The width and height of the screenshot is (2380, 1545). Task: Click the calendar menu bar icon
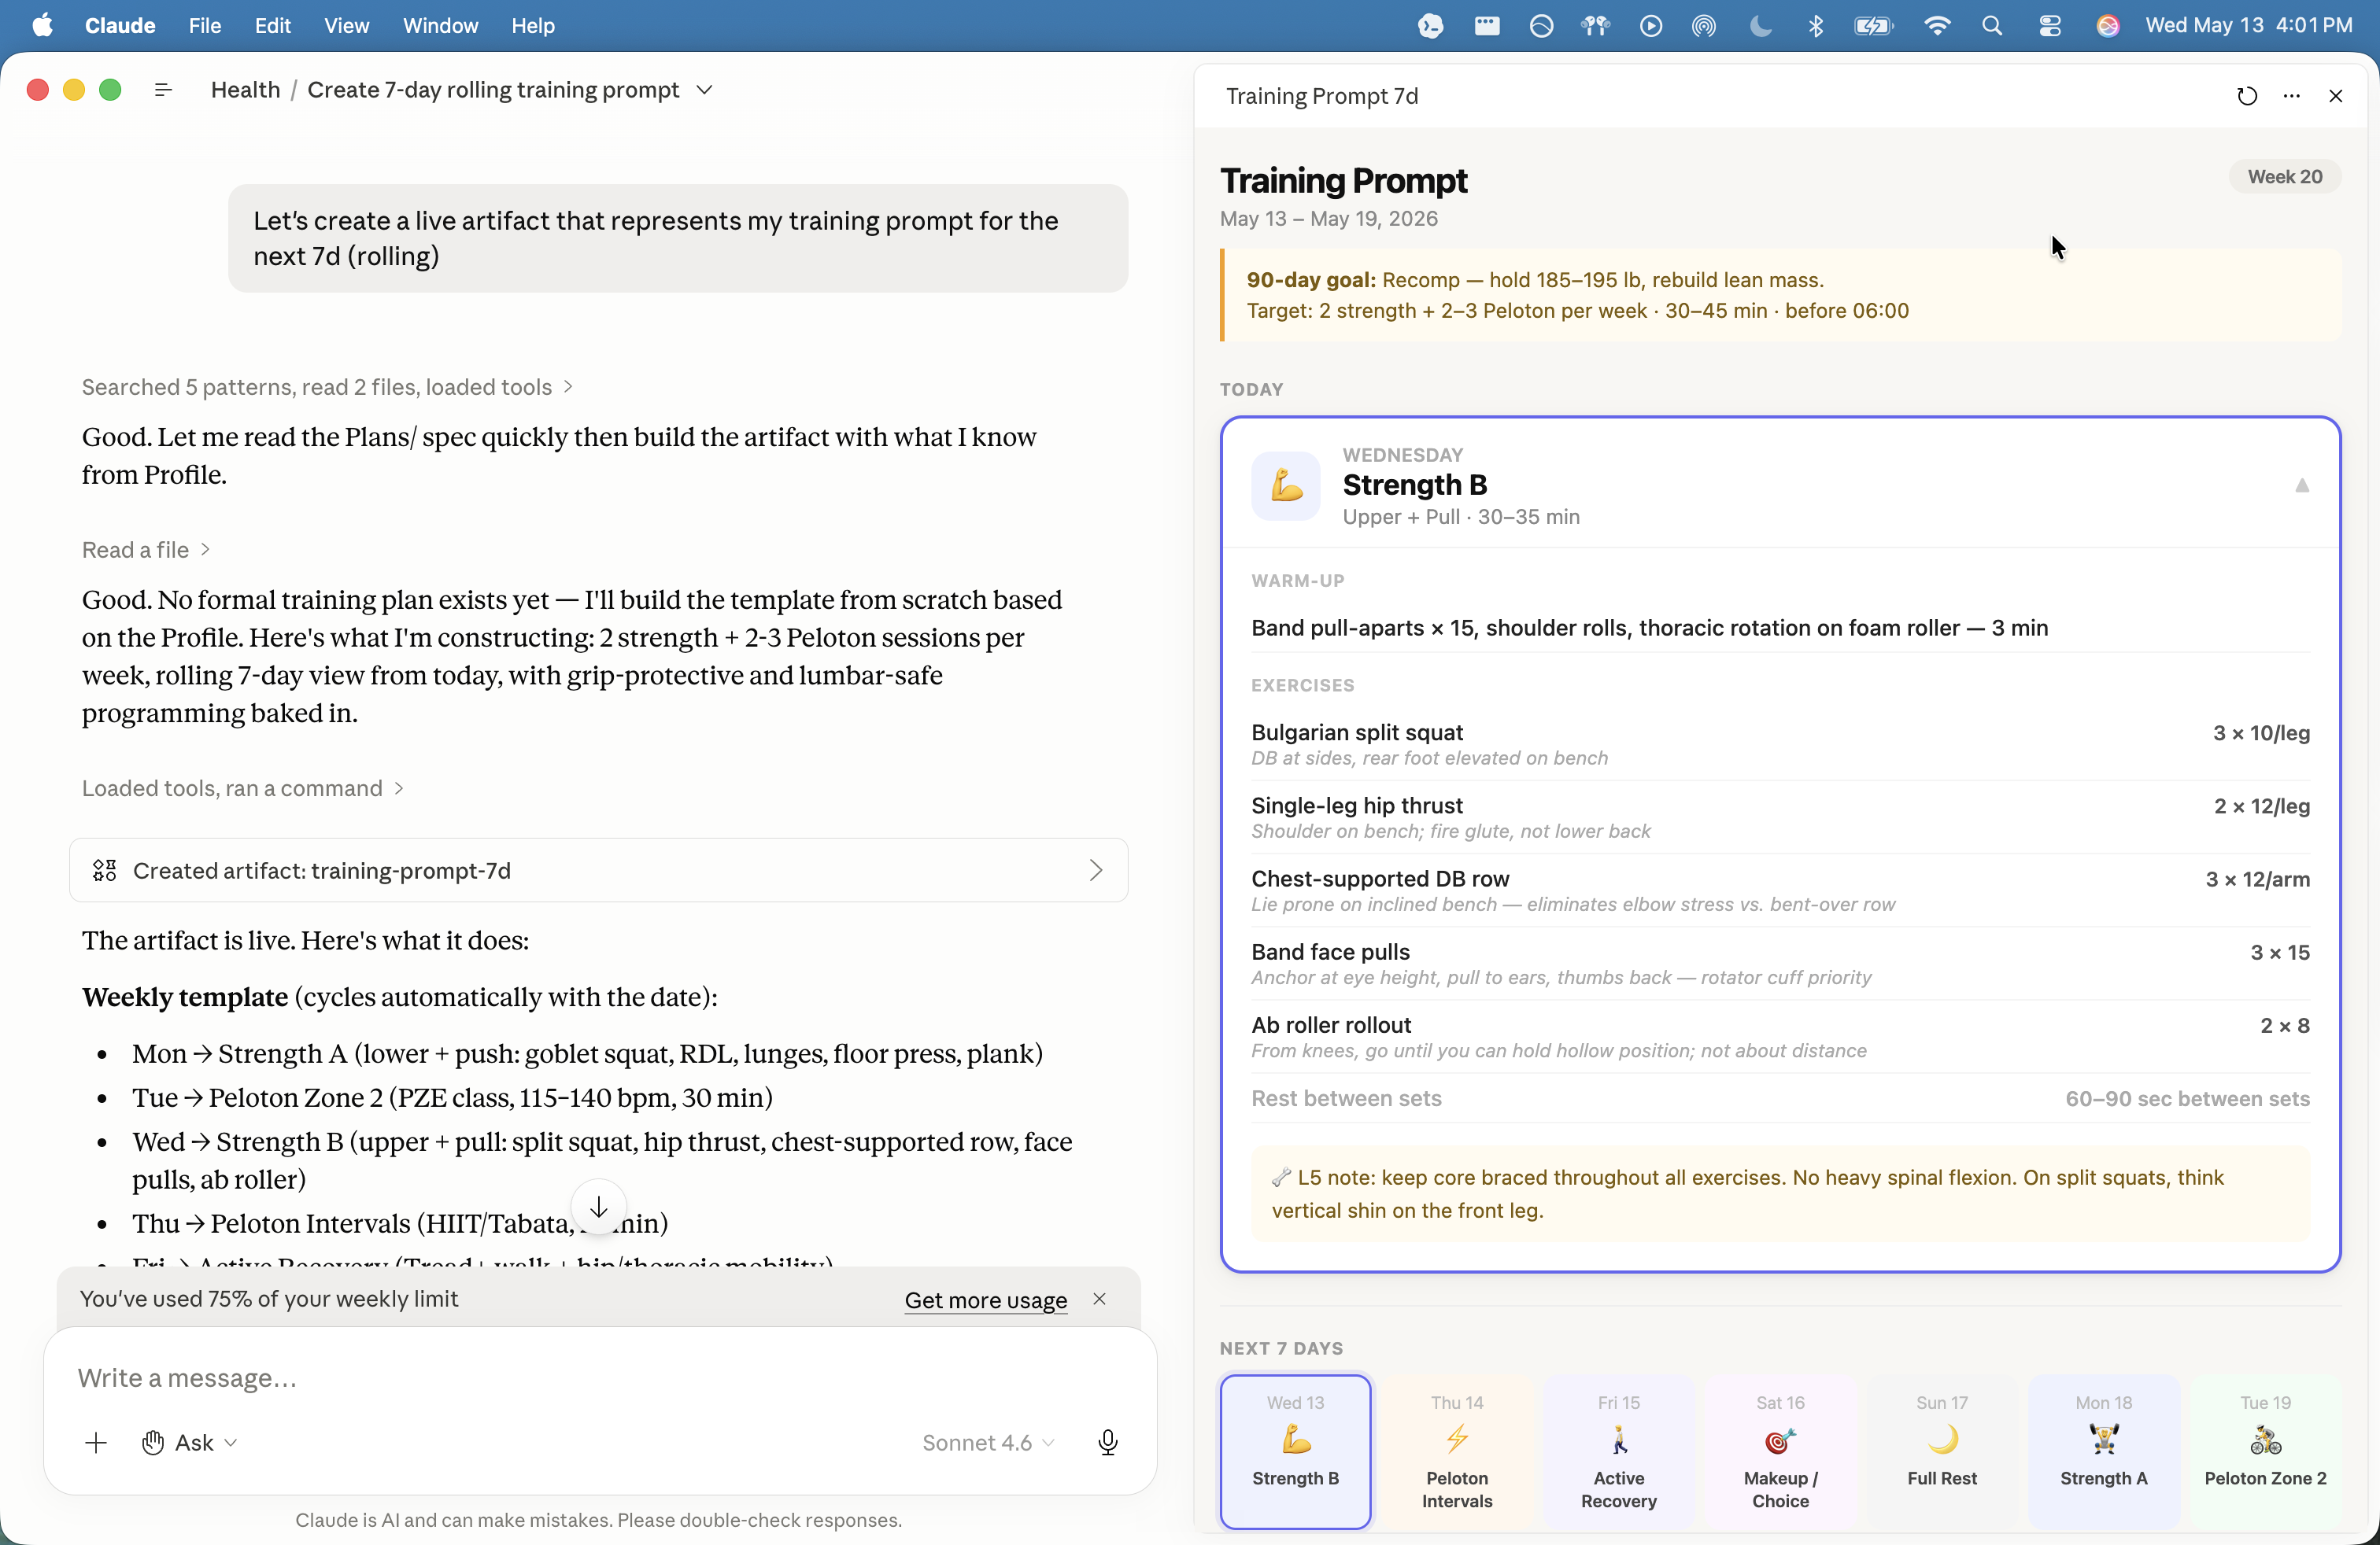coord(1487,26)
